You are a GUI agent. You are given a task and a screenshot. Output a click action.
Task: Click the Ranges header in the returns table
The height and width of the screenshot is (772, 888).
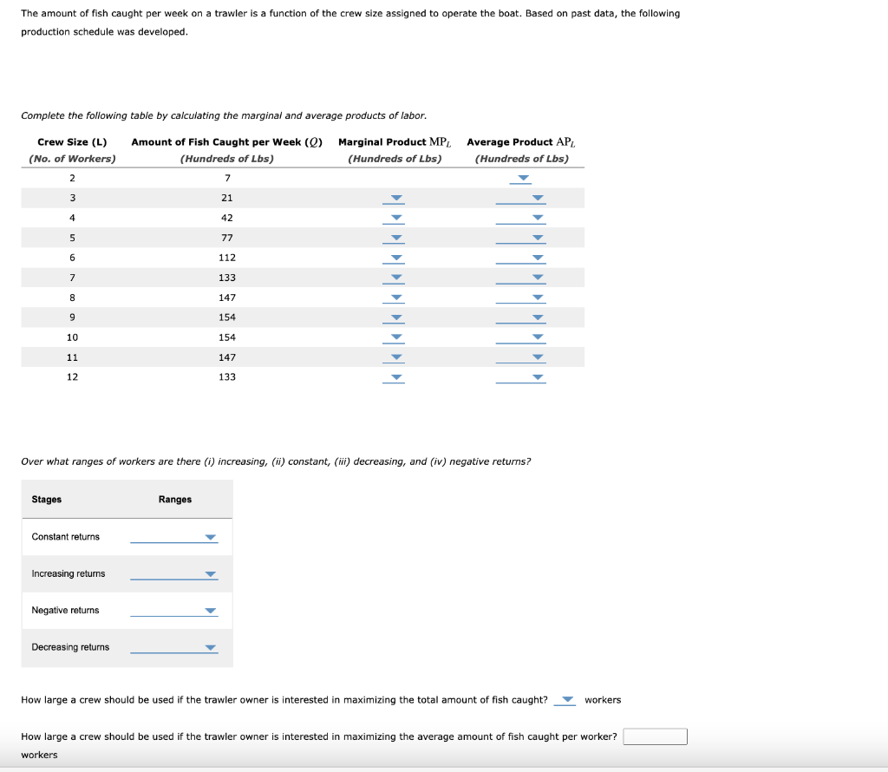tap(175, 500)
